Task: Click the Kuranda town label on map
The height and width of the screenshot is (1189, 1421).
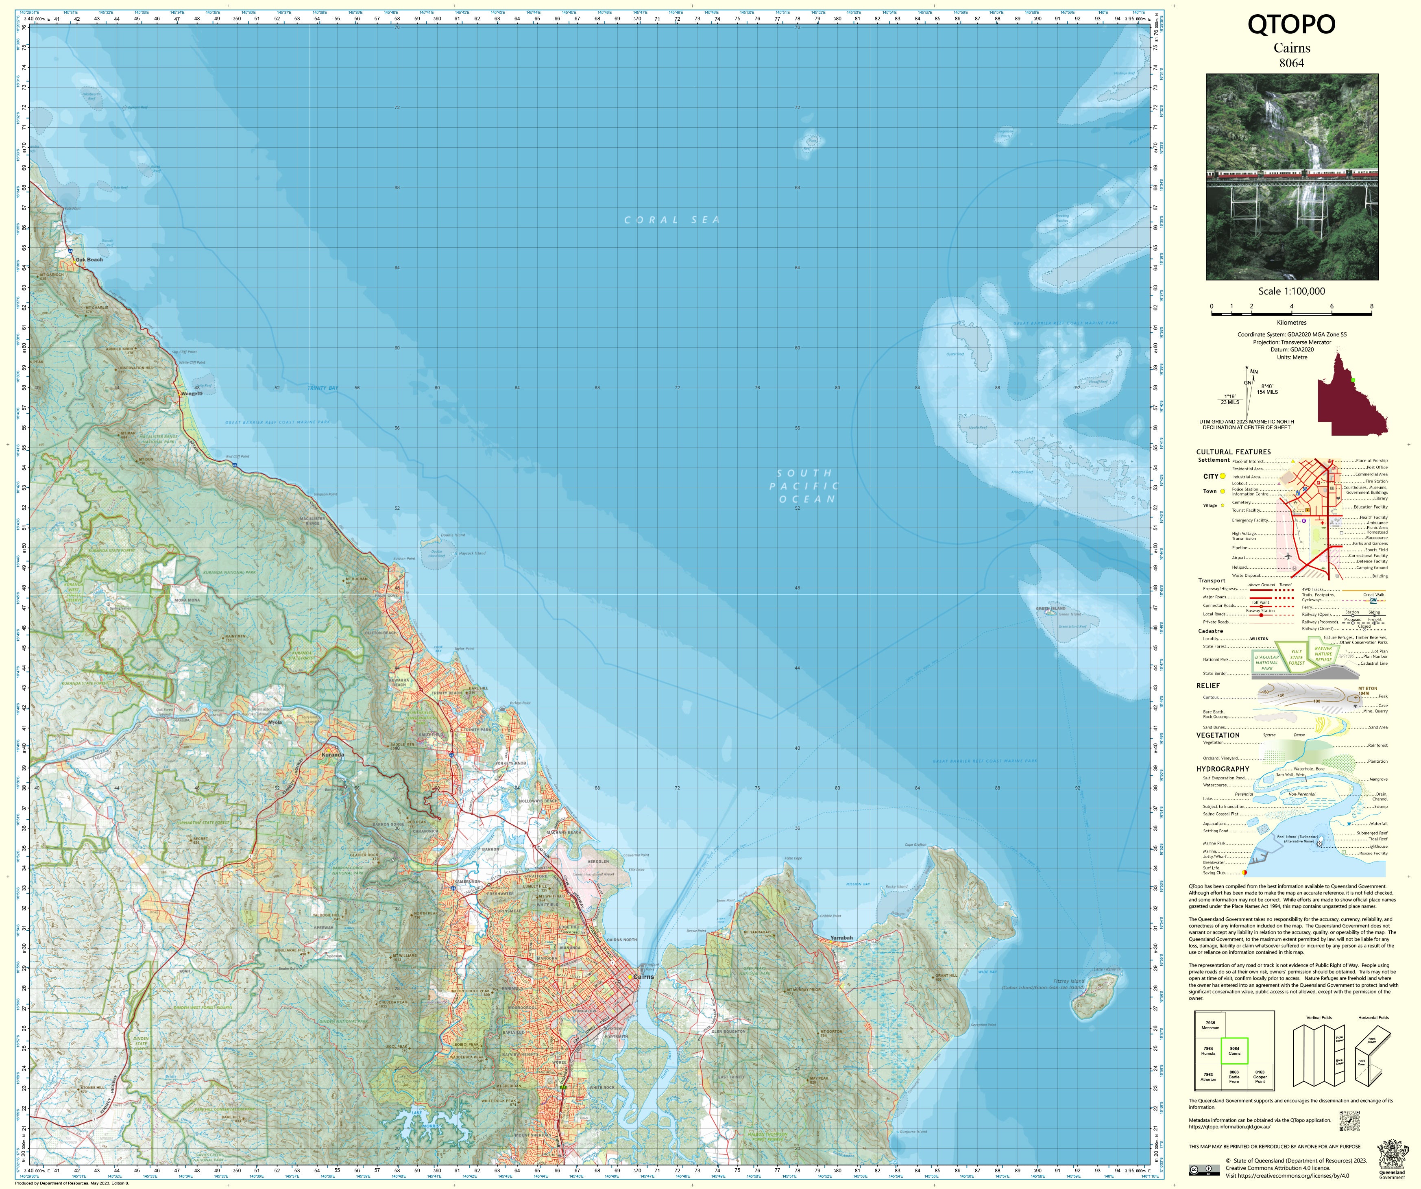Action: [332, 755]
